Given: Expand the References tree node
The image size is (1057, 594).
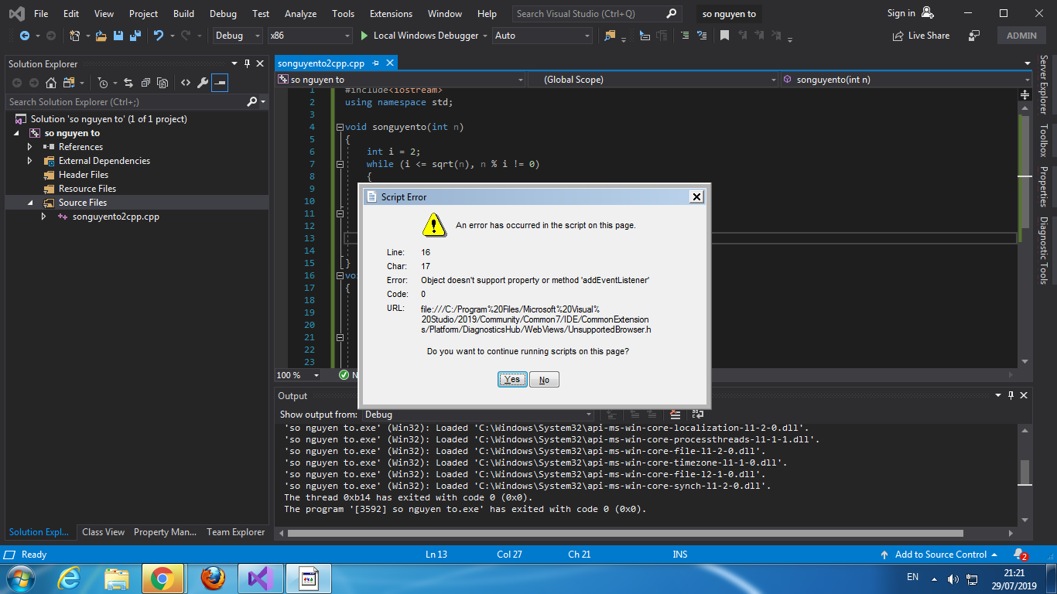Looking at the screenshot, I should pyautogui.click(x=30, y=147).
